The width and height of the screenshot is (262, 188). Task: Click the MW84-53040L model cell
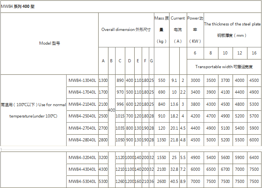(x=82, y=181)
